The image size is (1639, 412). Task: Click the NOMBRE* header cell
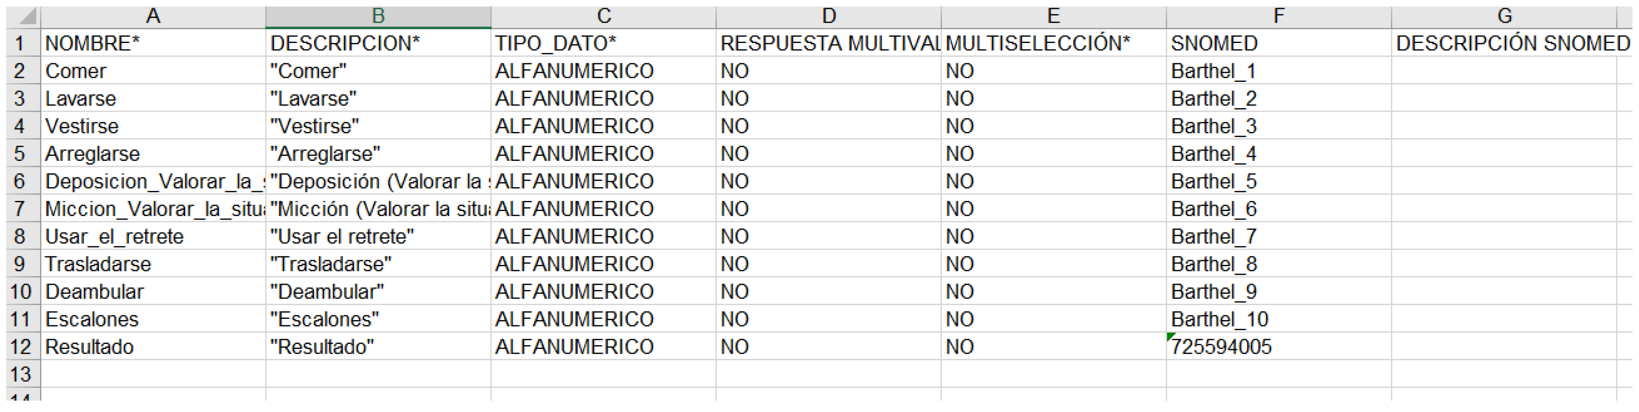[x=153, y=43]
